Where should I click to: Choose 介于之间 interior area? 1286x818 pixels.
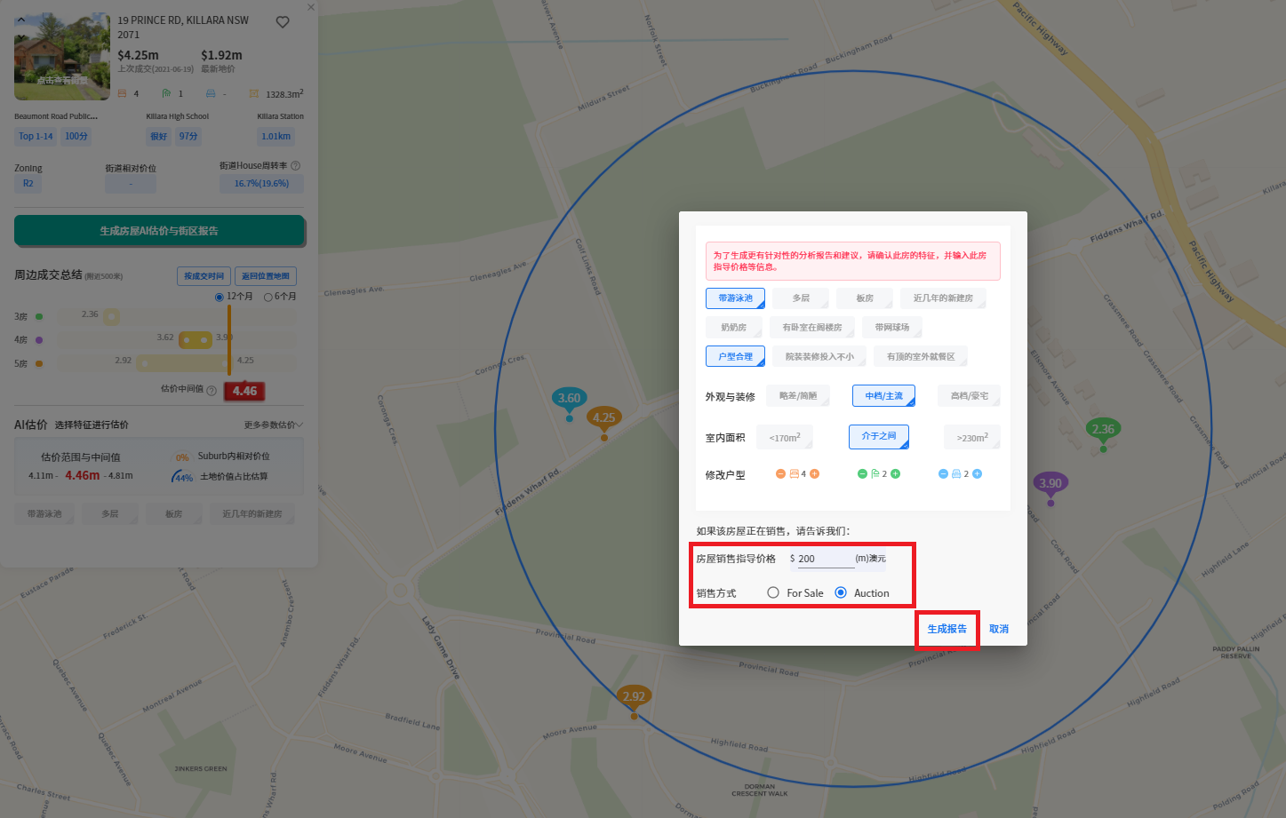[x=879, y=436]
